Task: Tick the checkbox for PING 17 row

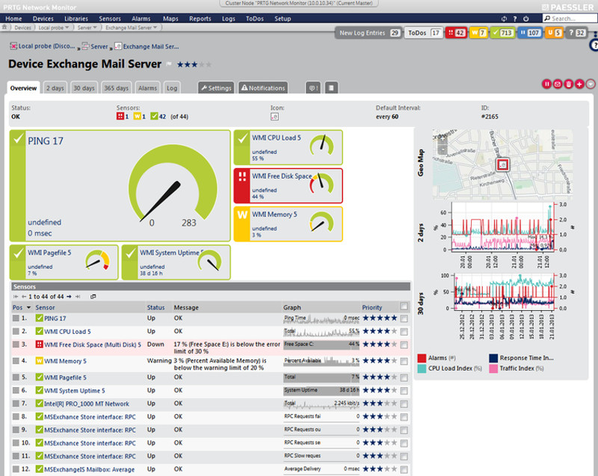Action: (x=404, y=318)
